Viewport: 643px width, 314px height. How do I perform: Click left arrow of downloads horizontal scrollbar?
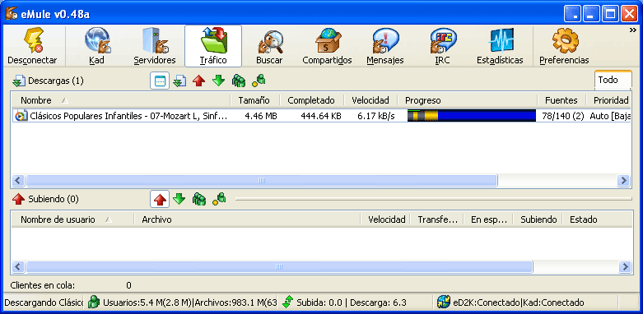click(18, 181)
